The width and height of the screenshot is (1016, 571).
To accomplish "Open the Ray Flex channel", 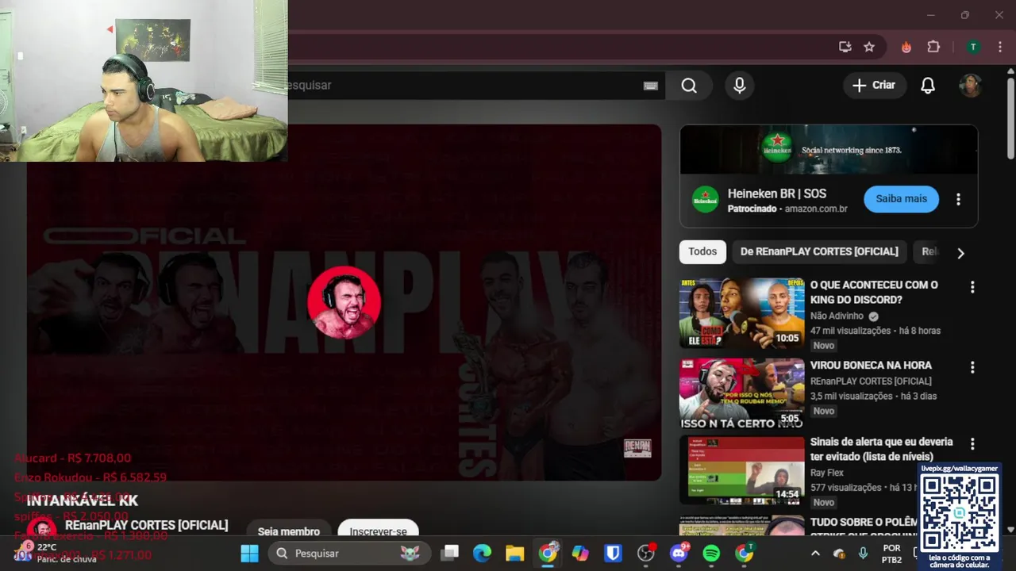I will point(827,473).
